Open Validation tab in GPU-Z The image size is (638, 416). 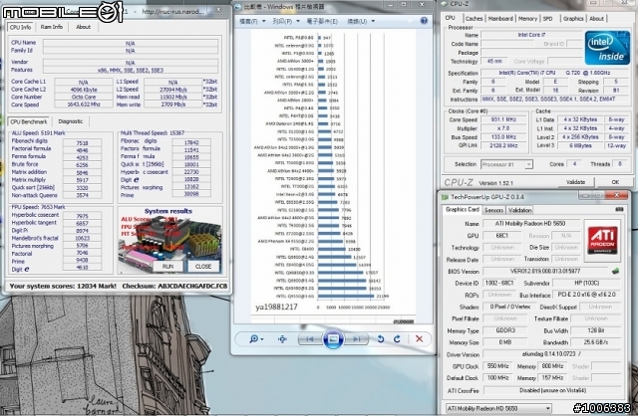[519, 210]
